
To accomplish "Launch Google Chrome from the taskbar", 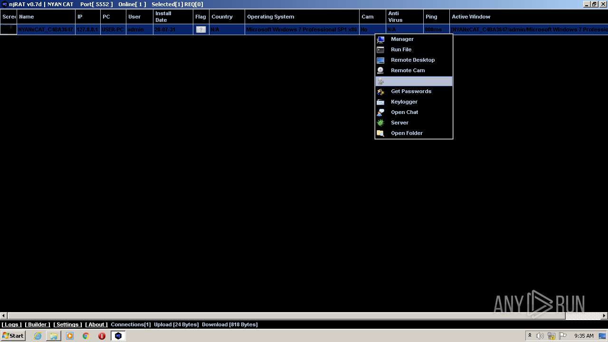I will pos(85,336).
